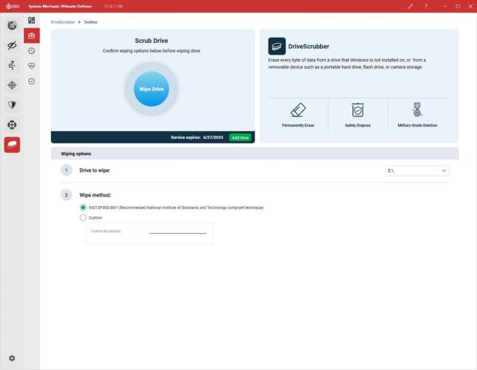Click the Permanently Erase label

pos(298,125)
